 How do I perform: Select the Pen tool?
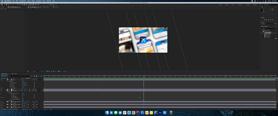coord(24,5)
